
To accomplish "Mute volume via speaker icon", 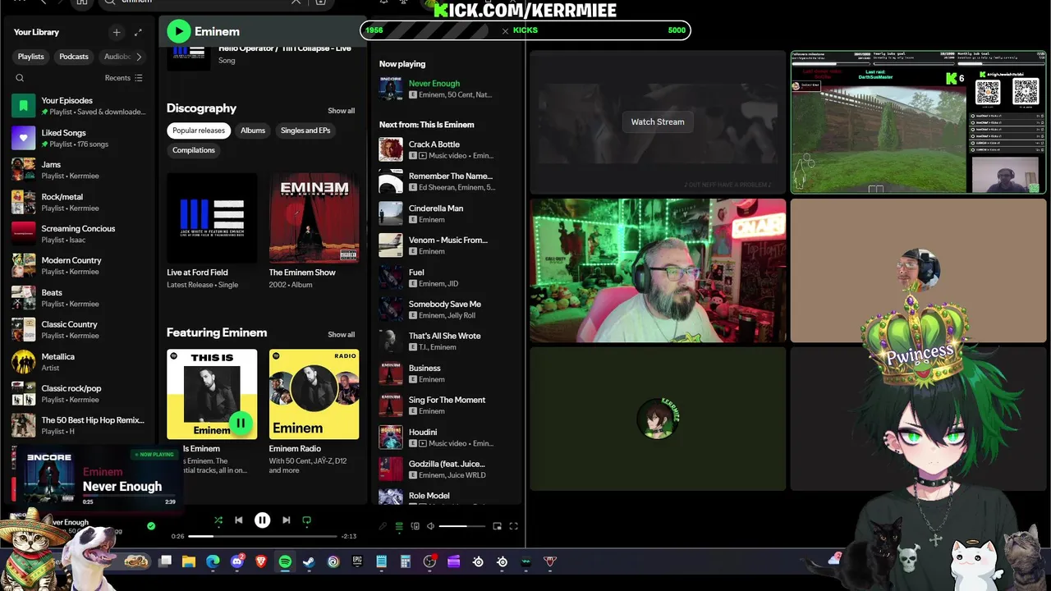I will coord(430,526).
